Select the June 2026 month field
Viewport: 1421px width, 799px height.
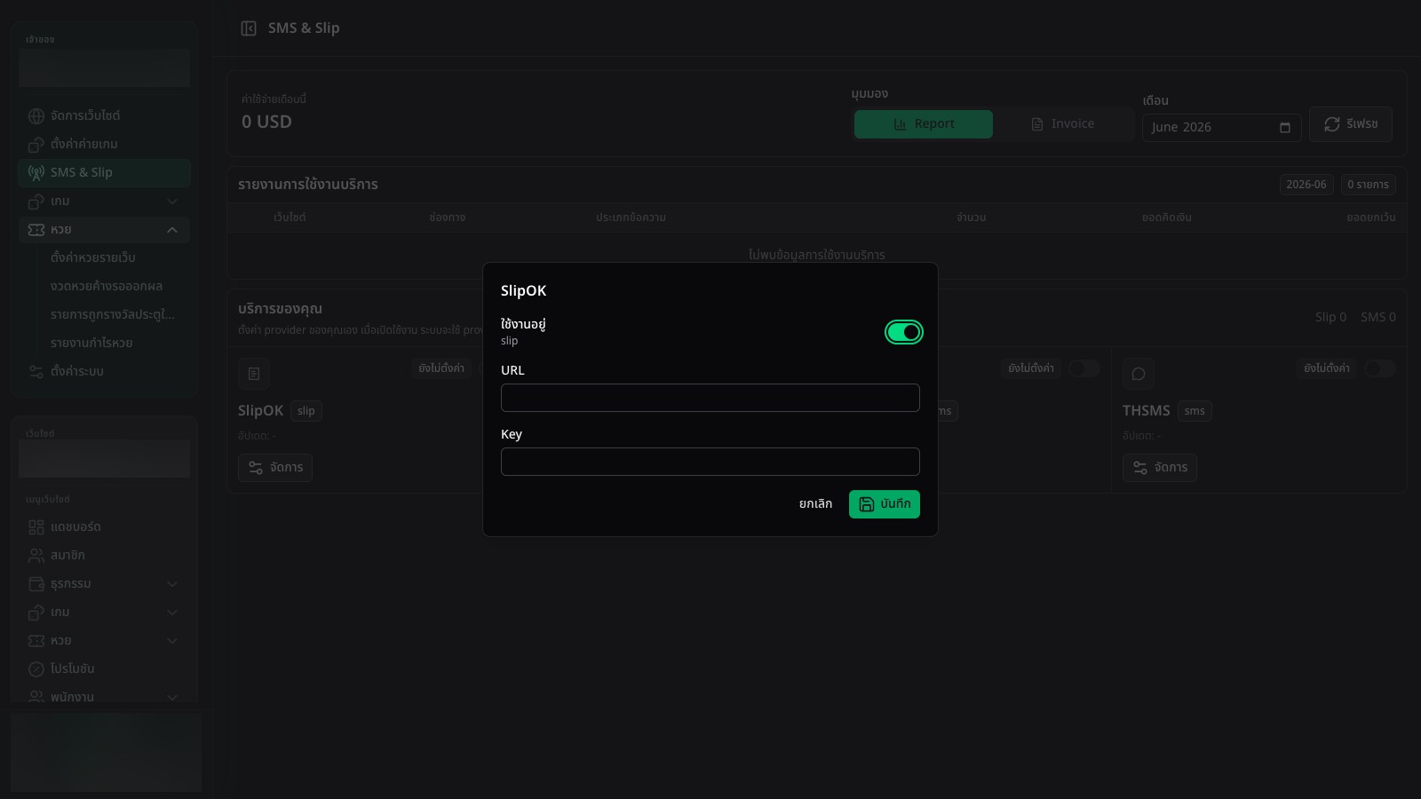pos(1221,128)
